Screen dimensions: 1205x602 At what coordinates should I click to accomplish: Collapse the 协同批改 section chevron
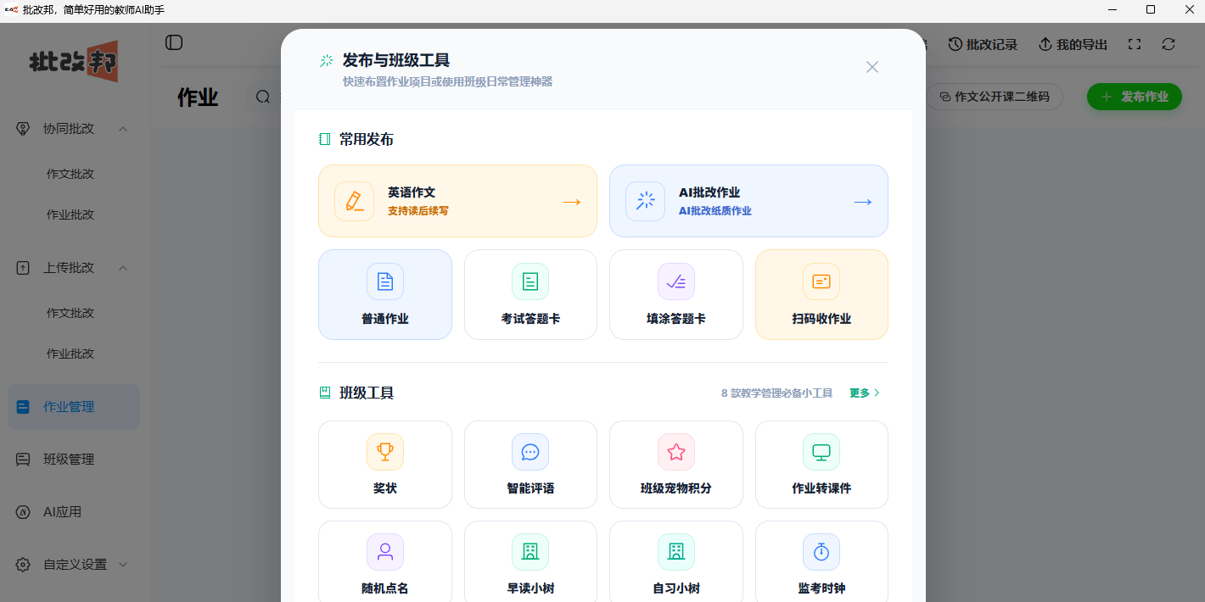(122, 129)
